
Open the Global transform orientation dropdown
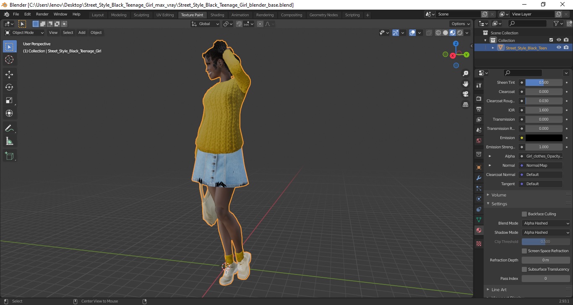coord(206,24)
